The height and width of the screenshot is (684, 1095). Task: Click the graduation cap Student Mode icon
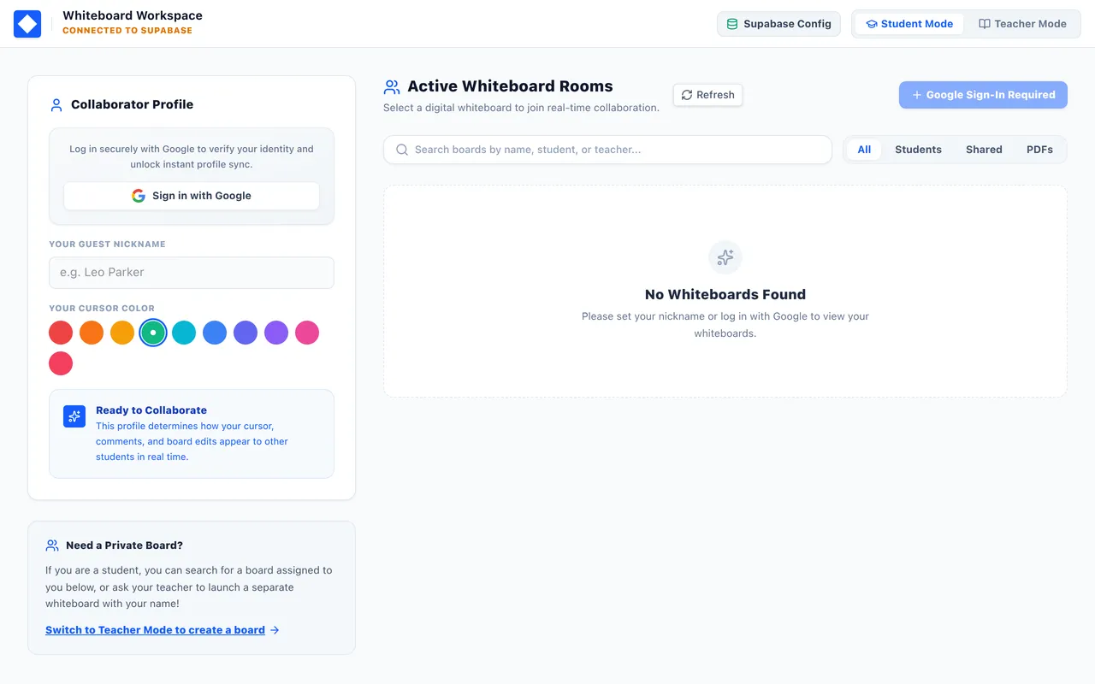pyautogui.click(x=872, y=24)
